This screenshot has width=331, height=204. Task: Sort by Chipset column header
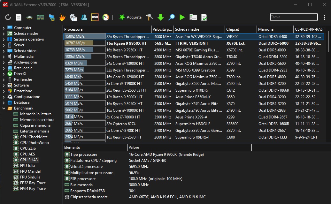click(241, 29)
